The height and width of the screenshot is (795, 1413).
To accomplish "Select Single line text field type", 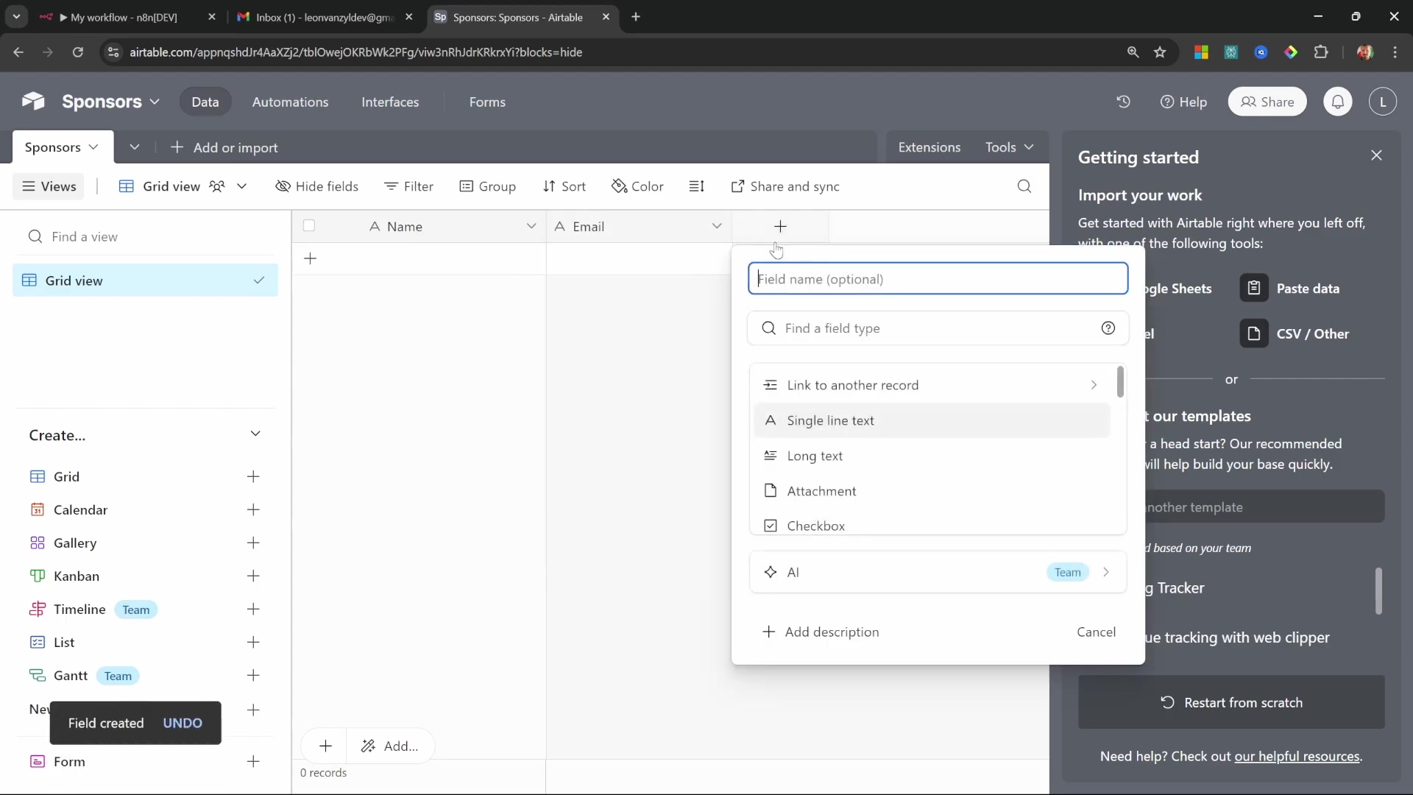I will click(830, 420).
